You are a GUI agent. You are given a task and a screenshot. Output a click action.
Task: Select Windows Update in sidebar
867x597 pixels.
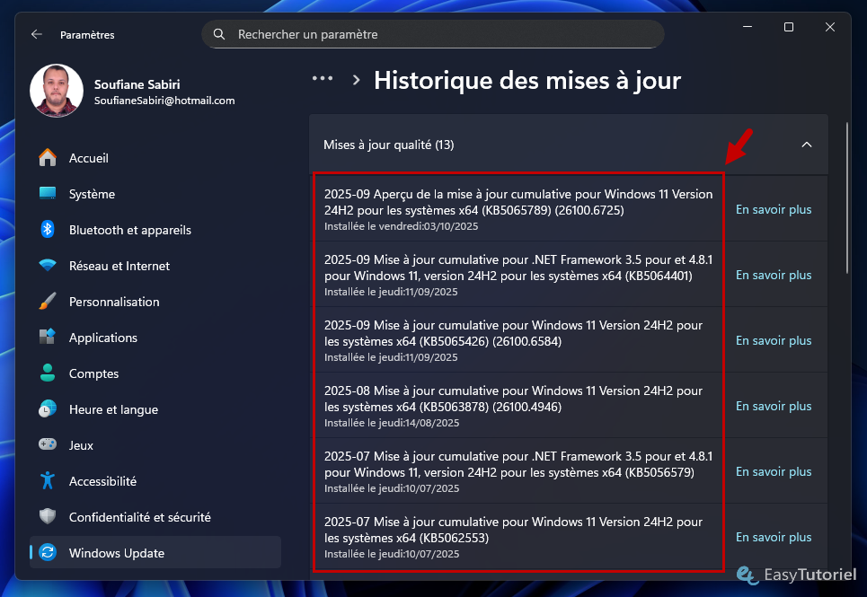coord(117,553)
